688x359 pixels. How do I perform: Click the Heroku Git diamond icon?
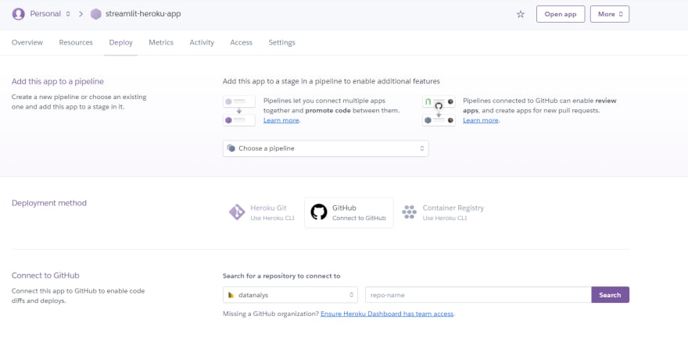click(237, 212)
